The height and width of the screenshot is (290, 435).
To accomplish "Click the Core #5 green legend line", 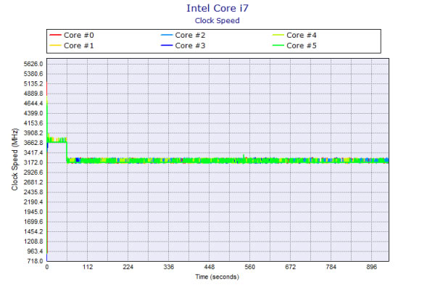I will [278, 45].
